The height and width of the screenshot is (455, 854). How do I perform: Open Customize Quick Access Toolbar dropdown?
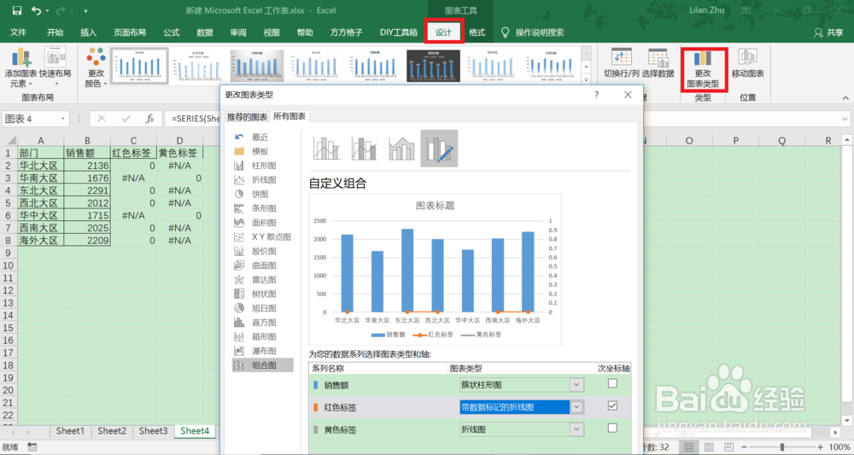pyautogui.click(x=86, y=11)
